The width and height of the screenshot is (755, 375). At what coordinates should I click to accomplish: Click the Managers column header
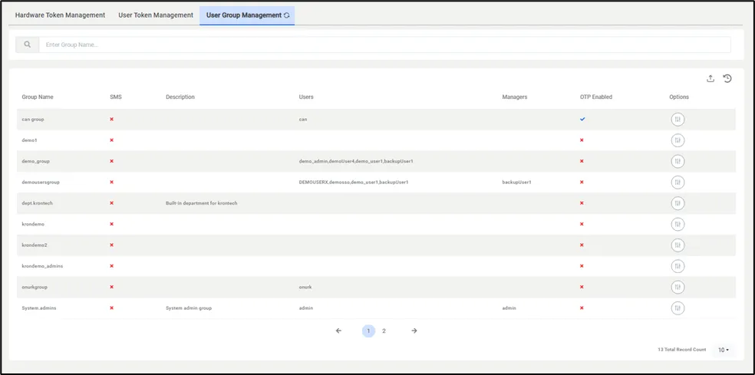[x=515, y=97]
